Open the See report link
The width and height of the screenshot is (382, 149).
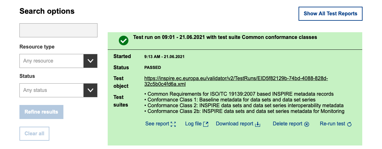click(157, 124)
